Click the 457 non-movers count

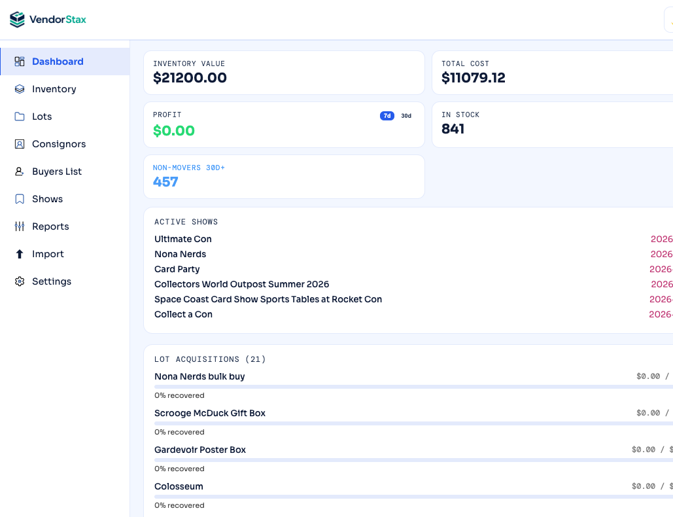tap(165, 182)
